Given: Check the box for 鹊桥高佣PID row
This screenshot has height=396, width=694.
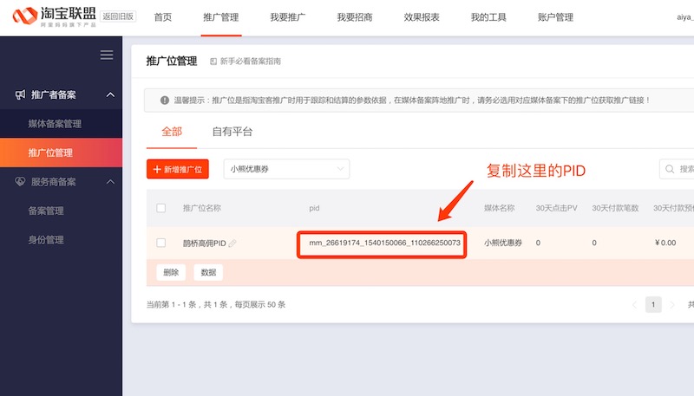Looking at the screenshot, I should [x=160, y=243].
